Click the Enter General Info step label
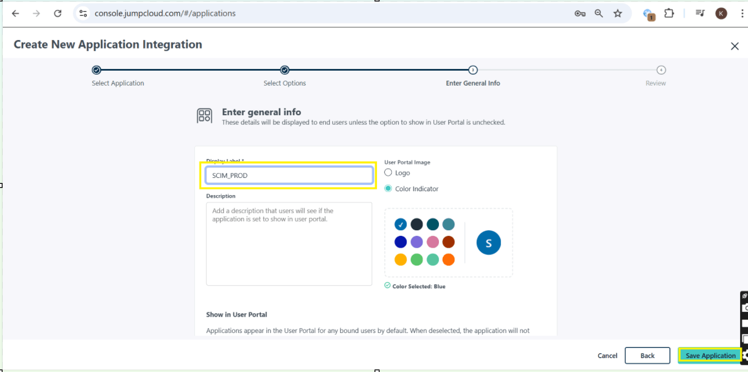 473,83
